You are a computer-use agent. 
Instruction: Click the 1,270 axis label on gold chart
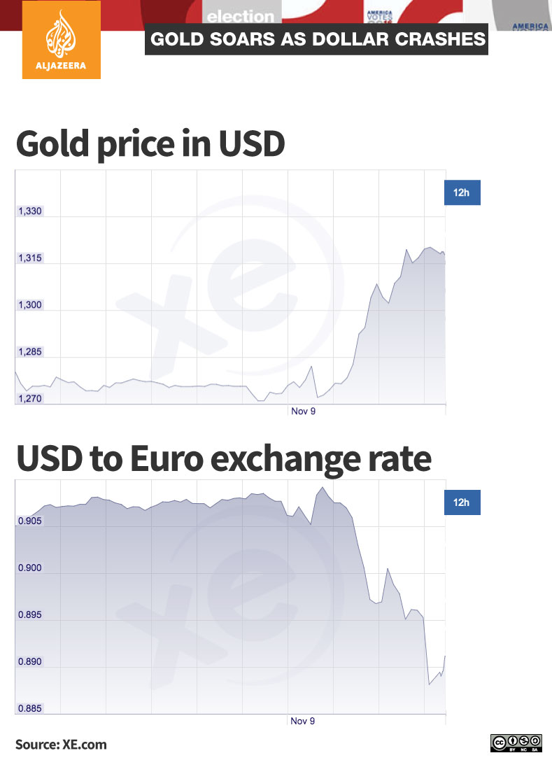tap(30, 398)
